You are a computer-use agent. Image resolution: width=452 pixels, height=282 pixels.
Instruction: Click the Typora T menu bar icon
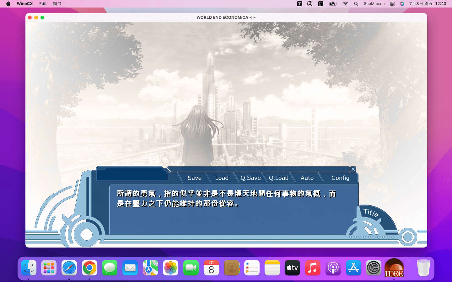tap(300, 4)
